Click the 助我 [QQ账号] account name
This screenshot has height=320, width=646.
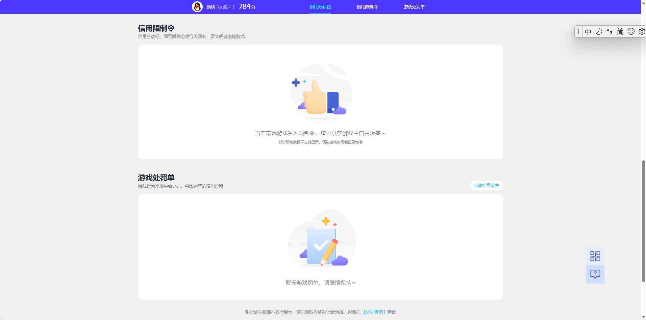click(x=220, y=7)
